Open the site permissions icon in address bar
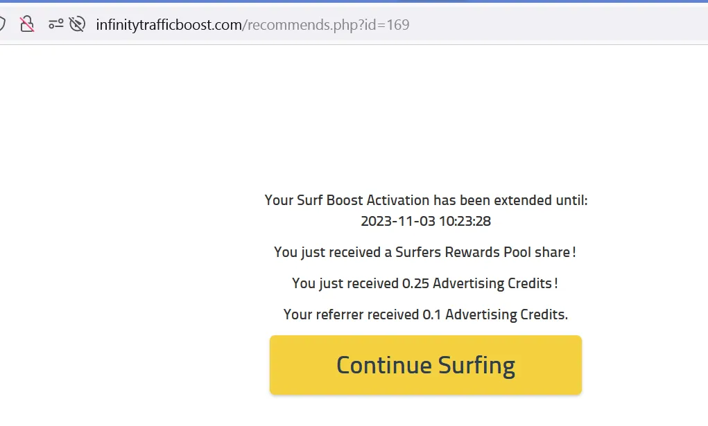The width and height of the screenshot is (708, 426). coord(55,25)
